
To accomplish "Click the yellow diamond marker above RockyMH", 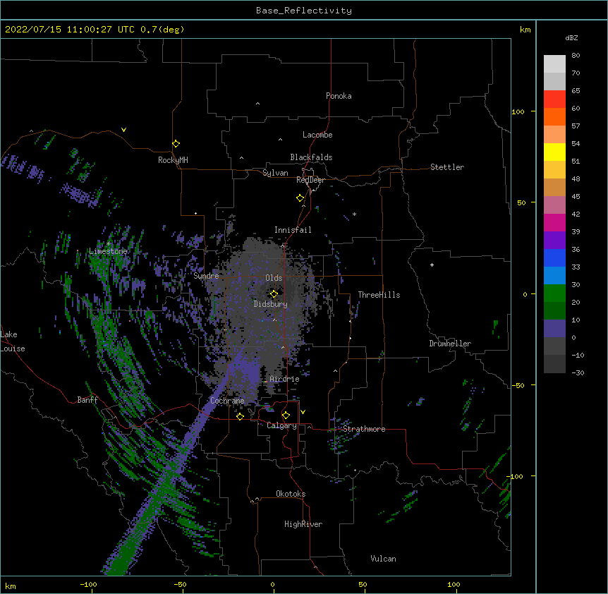I will (x=176, y=143).
